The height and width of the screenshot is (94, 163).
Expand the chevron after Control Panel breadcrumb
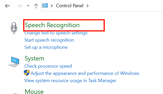[x=88, y=6]
